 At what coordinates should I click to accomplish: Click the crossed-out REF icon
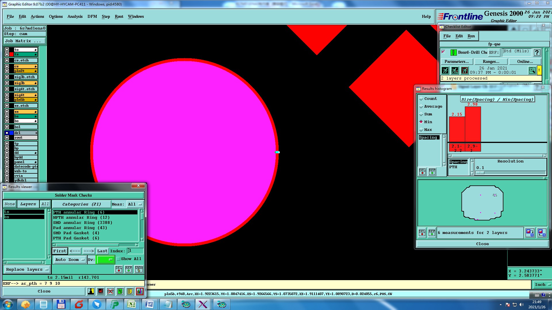coord(110,291)
